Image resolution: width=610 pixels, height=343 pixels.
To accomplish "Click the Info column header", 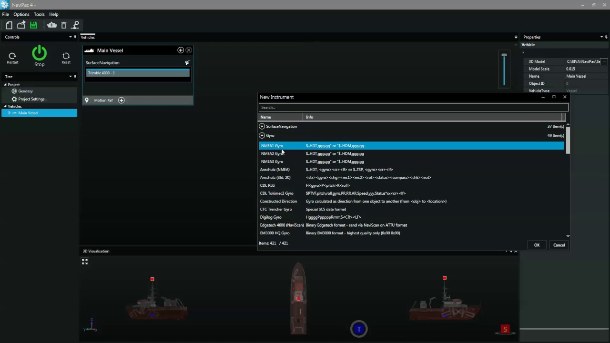I will click(x=433, y=117).
